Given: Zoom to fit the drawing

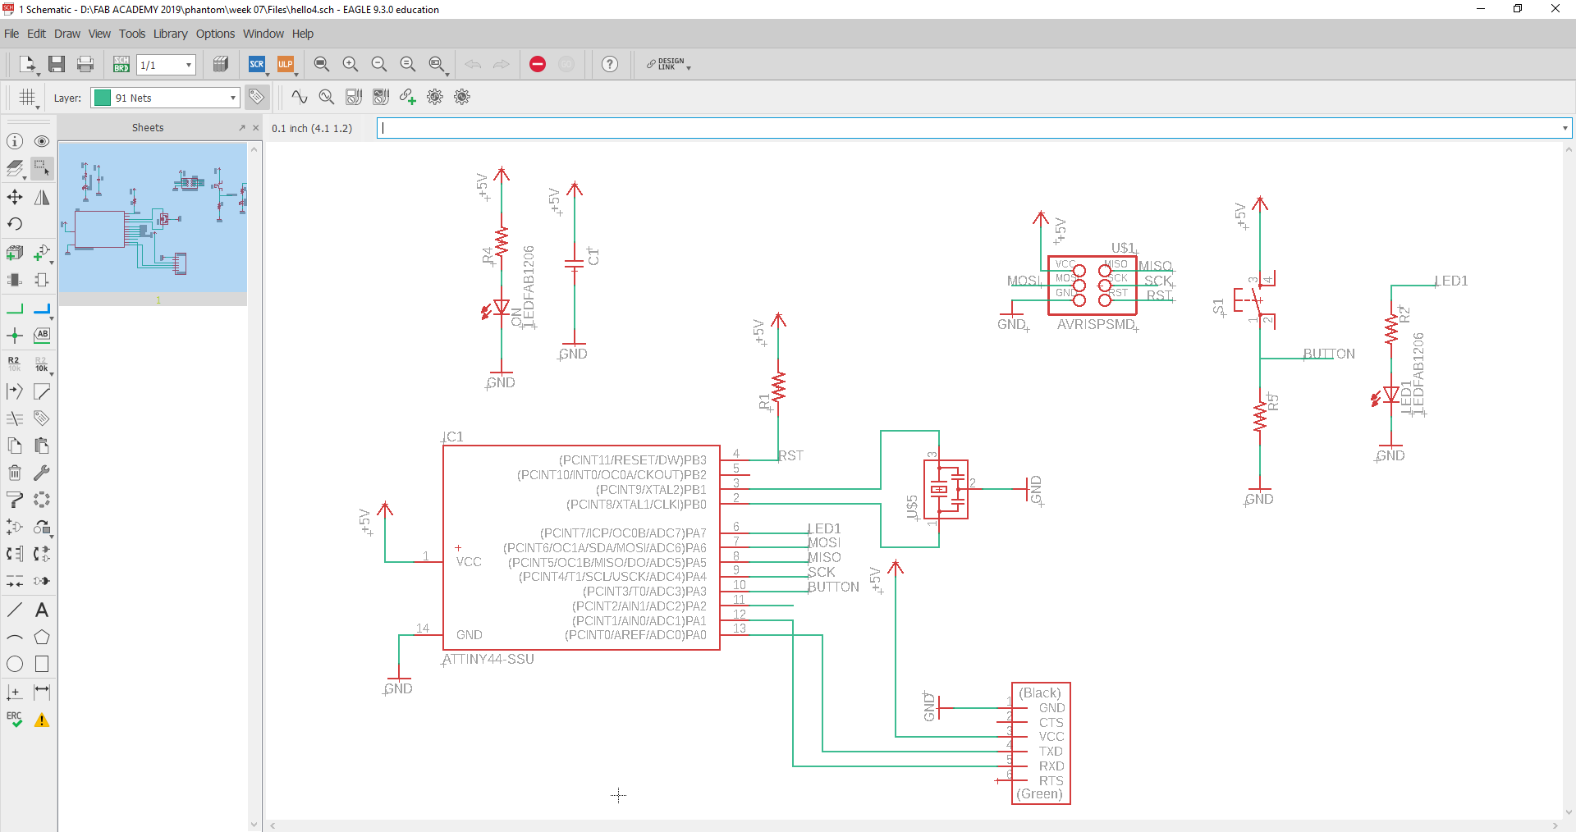Looking at the screenshot, I should coord(322,64).
